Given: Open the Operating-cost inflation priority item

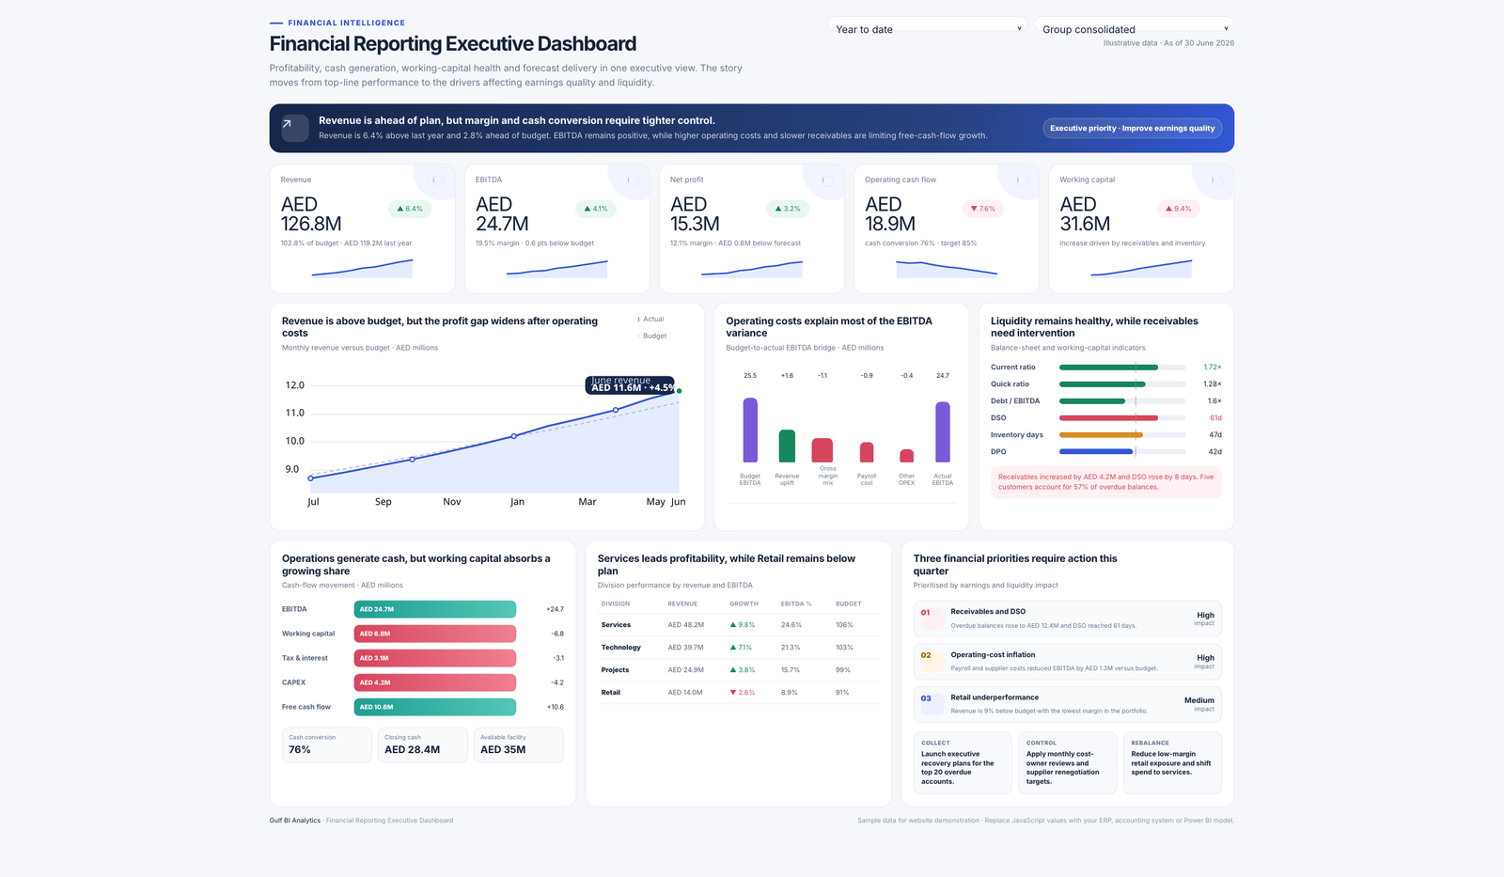Looking at the screenshot, I should pyautogui.click(x=1067, y=661).
